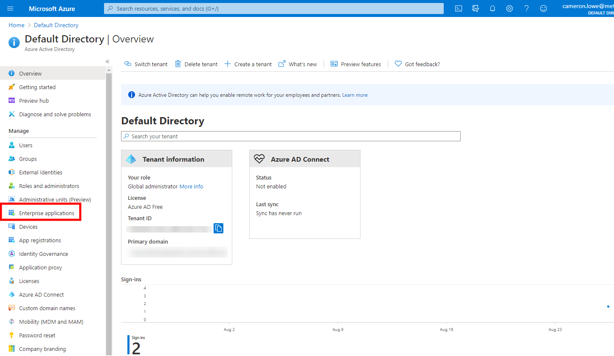Click the Roles and administrators icon
The height and width of the screenshot is (356, 614).
12,186
